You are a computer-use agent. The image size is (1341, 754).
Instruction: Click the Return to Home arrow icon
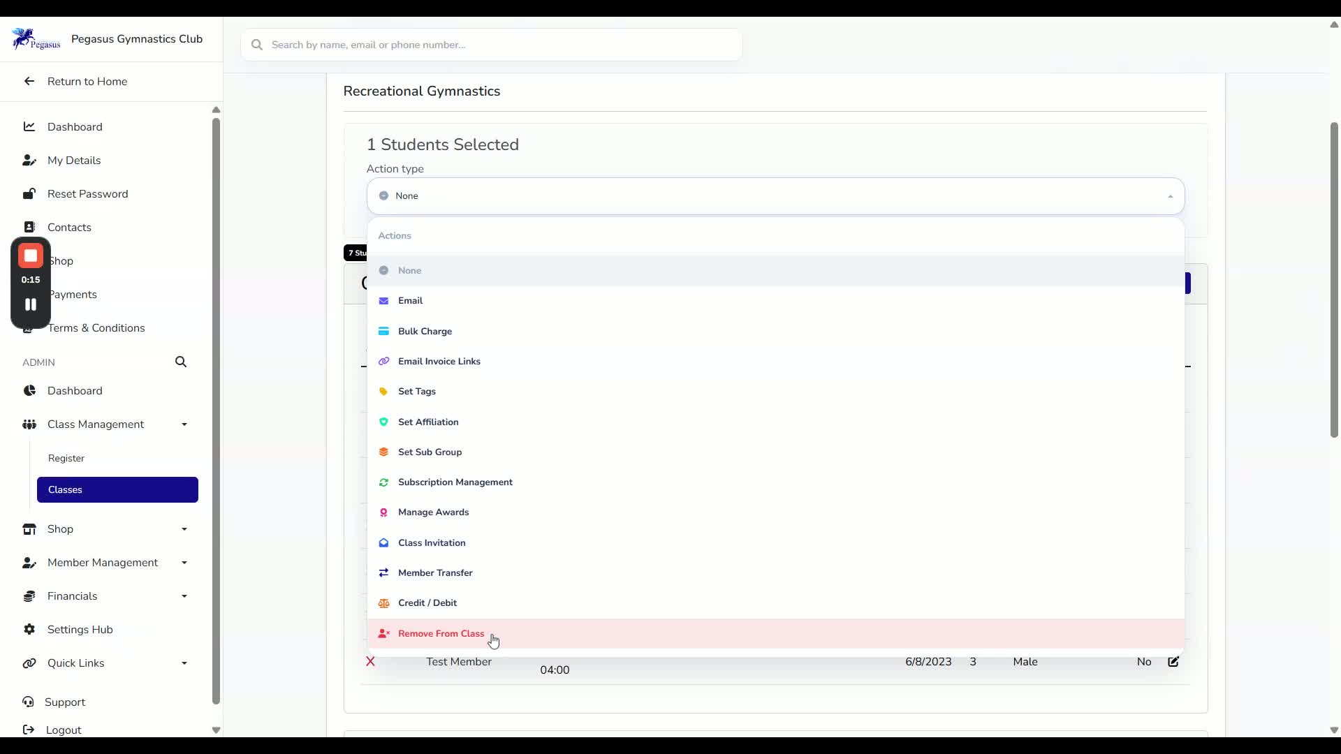(29, 81)
